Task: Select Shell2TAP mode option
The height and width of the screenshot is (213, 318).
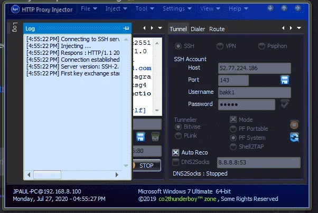Action: click(233, 147)
